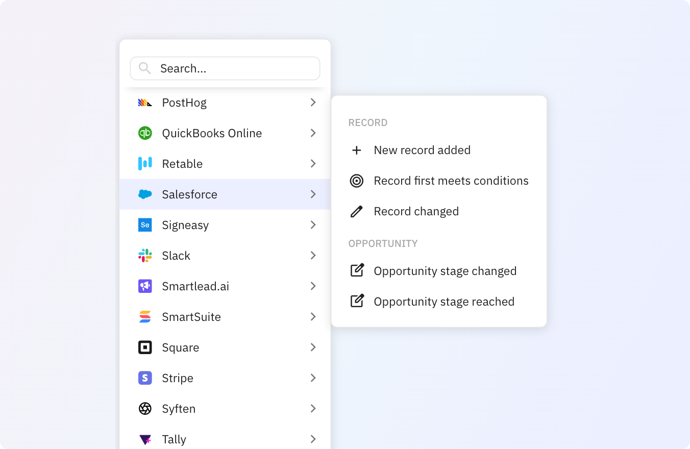Click the Square logo icon
Screen dimensions: 690x449
point(145,347)
